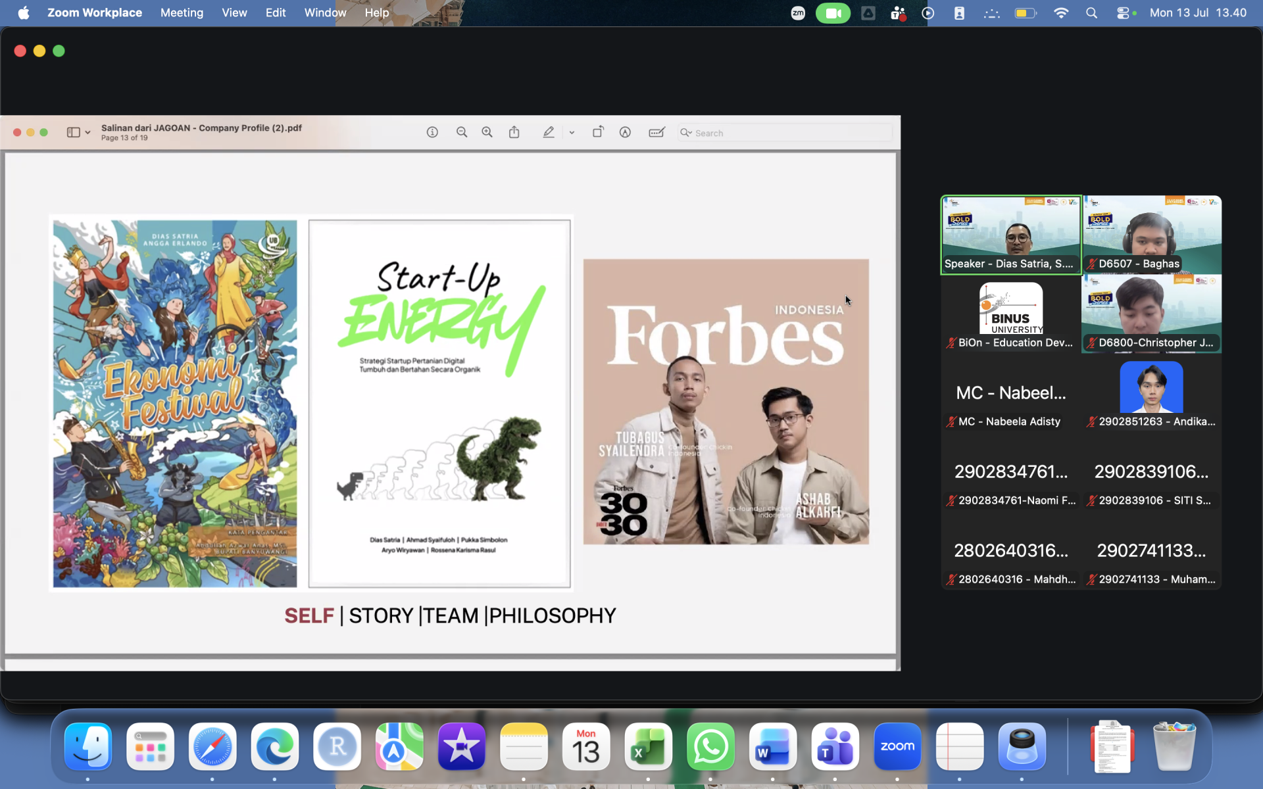Select the BiOn Education Dev participant tile

pos(1011,314)
